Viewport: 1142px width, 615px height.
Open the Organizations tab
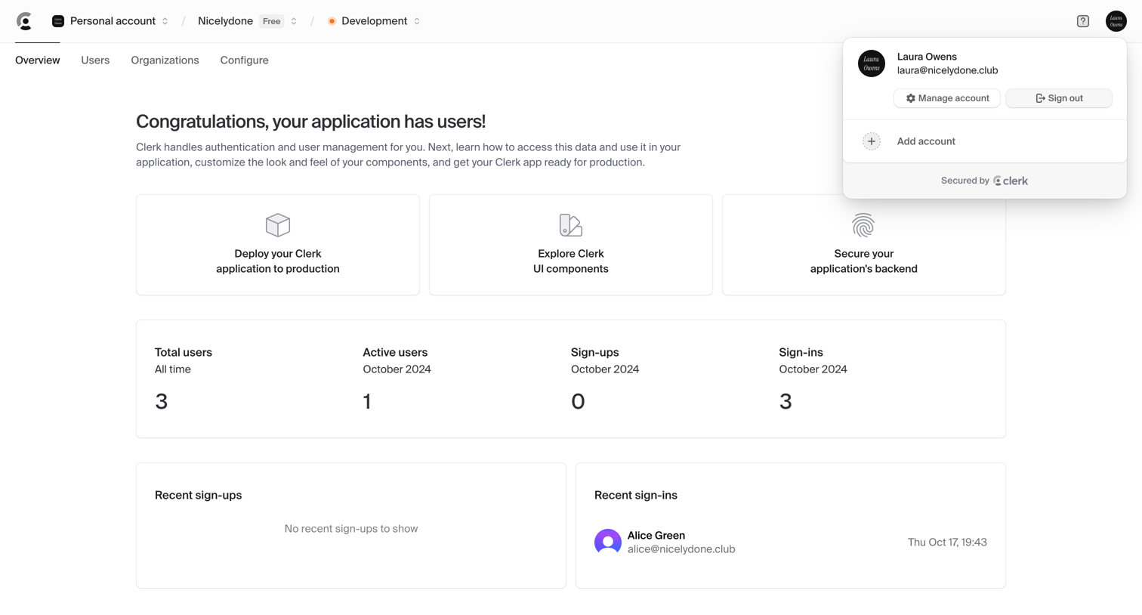(165, 60)
